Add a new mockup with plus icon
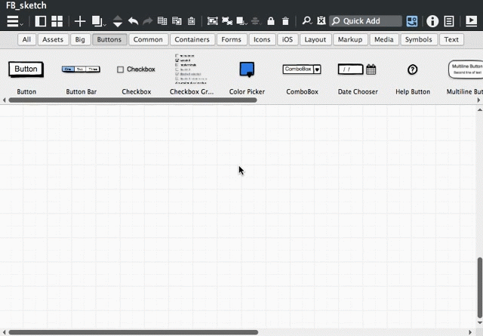This screenshot has height=336, width=483. (80, 21)
